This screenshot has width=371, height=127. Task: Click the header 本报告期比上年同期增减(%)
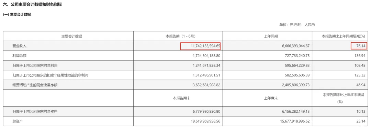coord(344,36)
